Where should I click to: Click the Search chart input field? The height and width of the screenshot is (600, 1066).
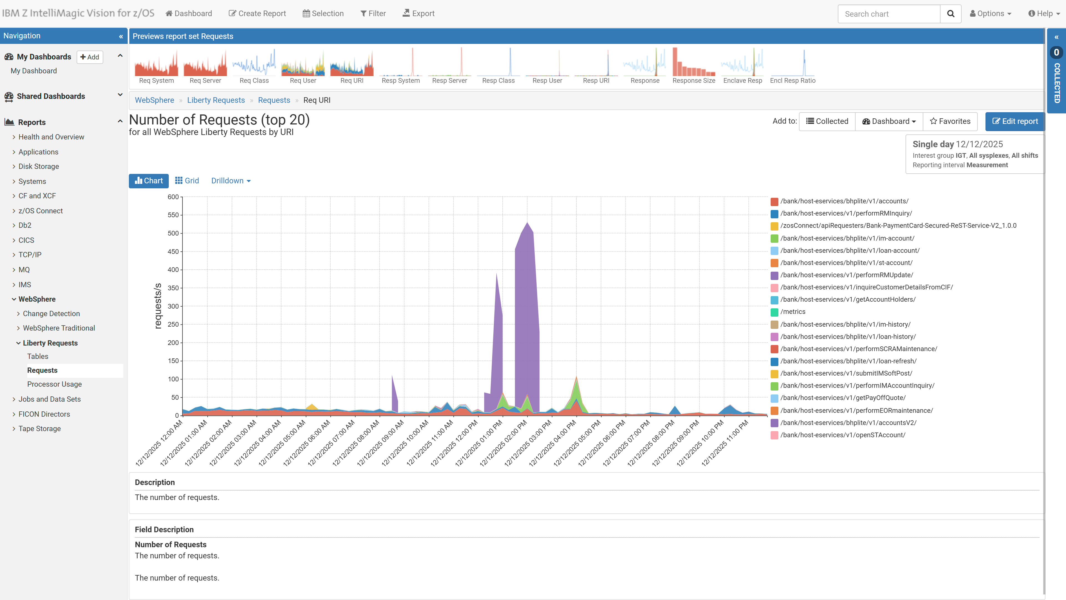889,14
